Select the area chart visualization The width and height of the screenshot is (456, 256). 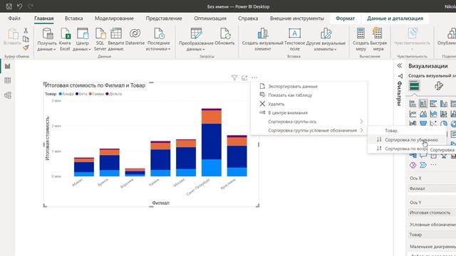coord(423,114)
